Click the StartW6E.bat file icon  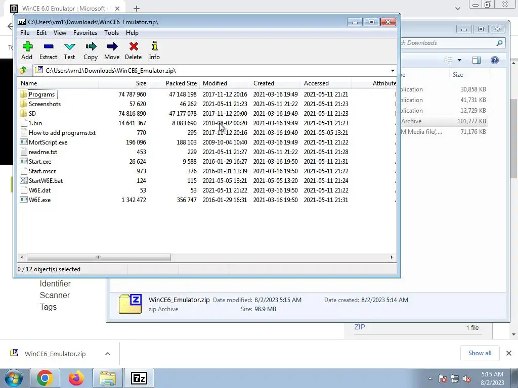23,180
